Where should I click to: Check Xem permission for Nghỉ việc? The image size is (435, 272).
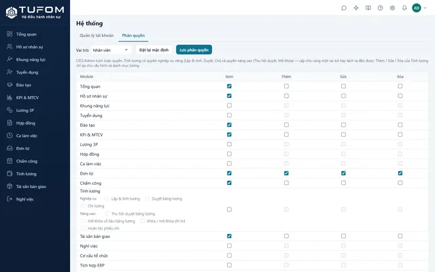229,246
